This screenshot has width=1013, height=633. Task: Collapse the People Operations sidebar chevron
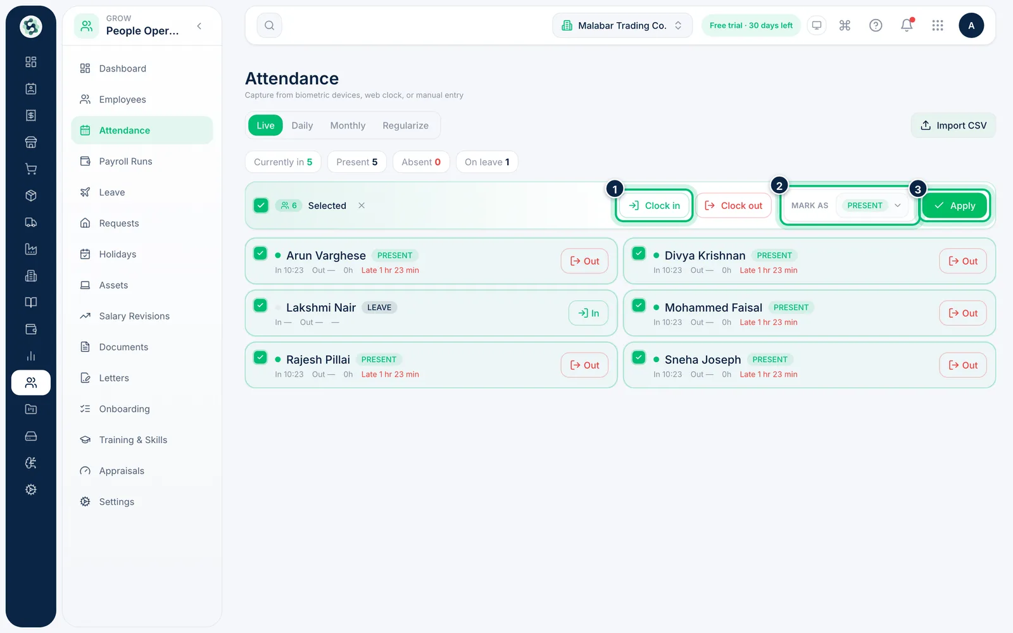tap(199, 26)
